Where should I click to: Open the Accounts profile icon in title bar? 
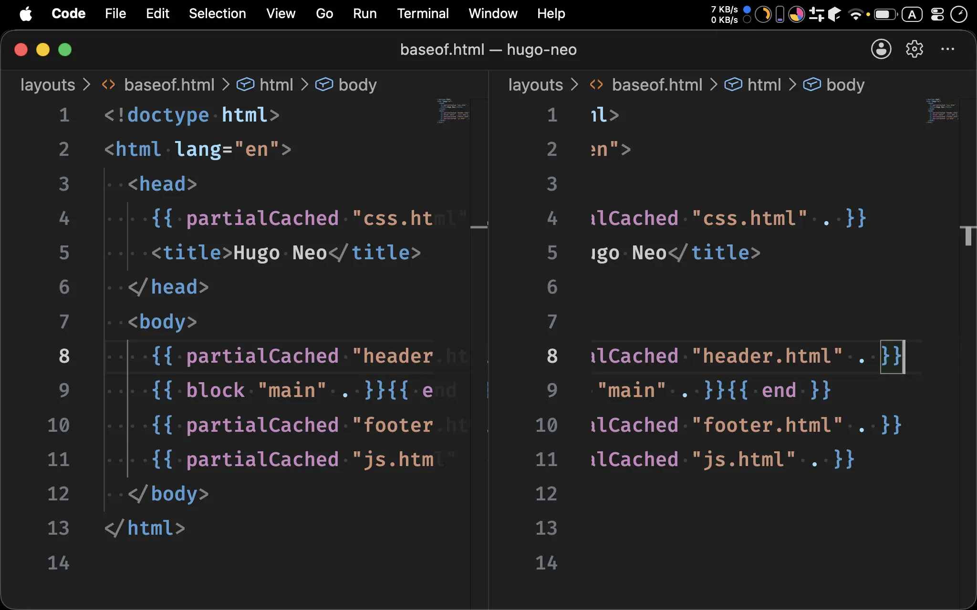(x=881, y=49)
